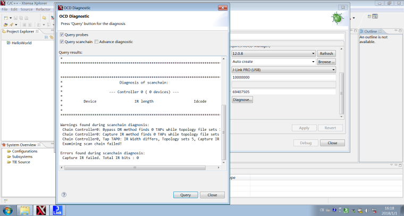Click the J-Link system tray icon

[346, 210]
